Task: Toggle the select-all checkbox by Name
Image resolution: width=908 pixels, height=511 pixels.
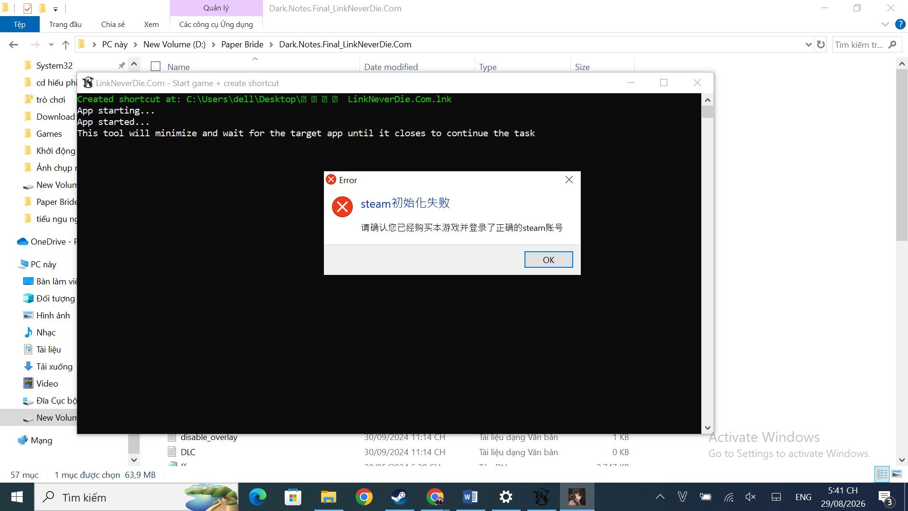Action: click(x=156, y=67)
